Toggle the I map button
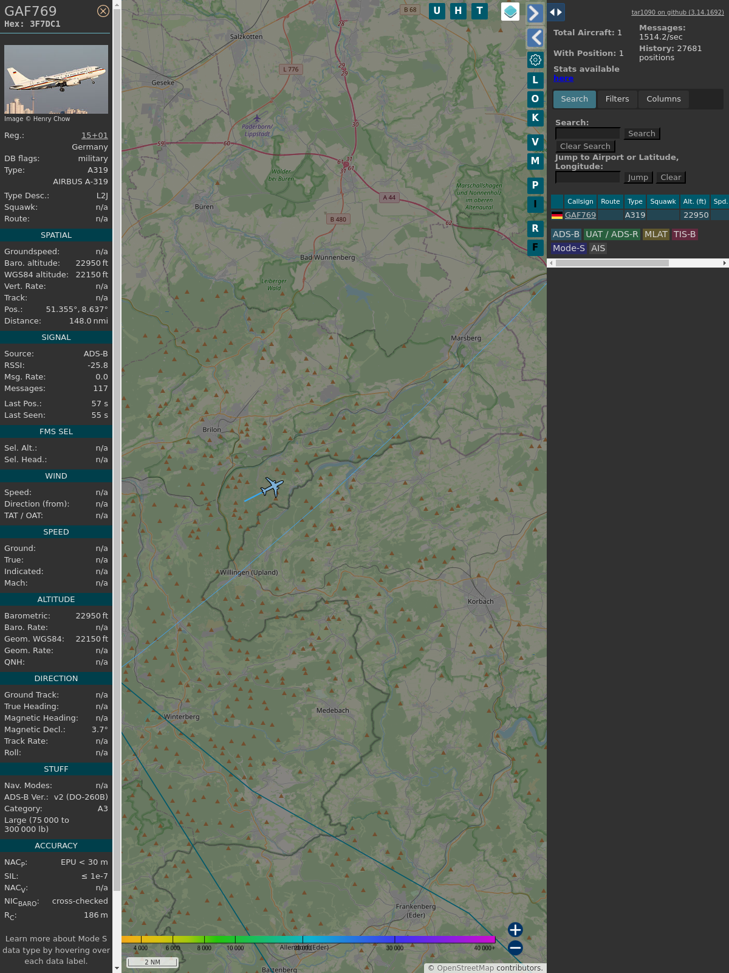 (x=535, y=204)
